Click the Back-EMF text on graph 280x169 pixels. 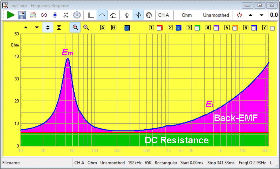click(236, 118)
